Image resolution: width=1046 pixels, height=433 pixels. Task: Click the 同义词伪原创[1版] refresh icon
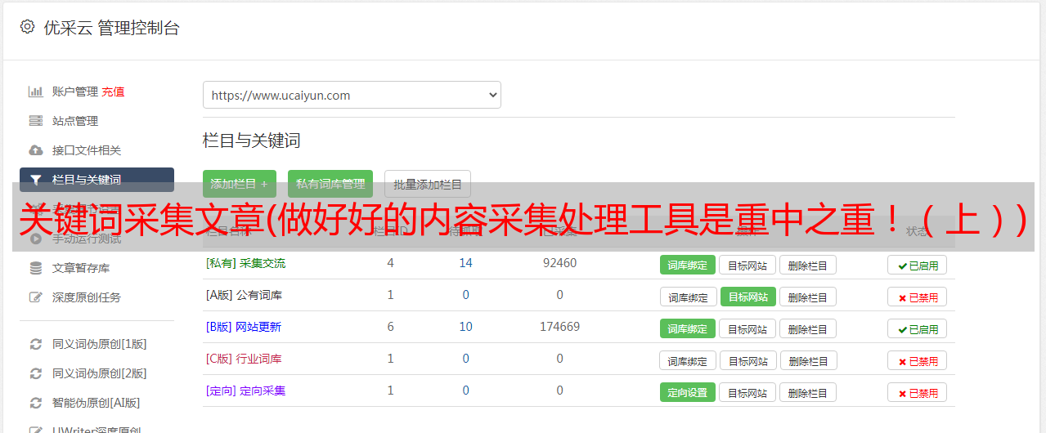click(x=35, y=344)
